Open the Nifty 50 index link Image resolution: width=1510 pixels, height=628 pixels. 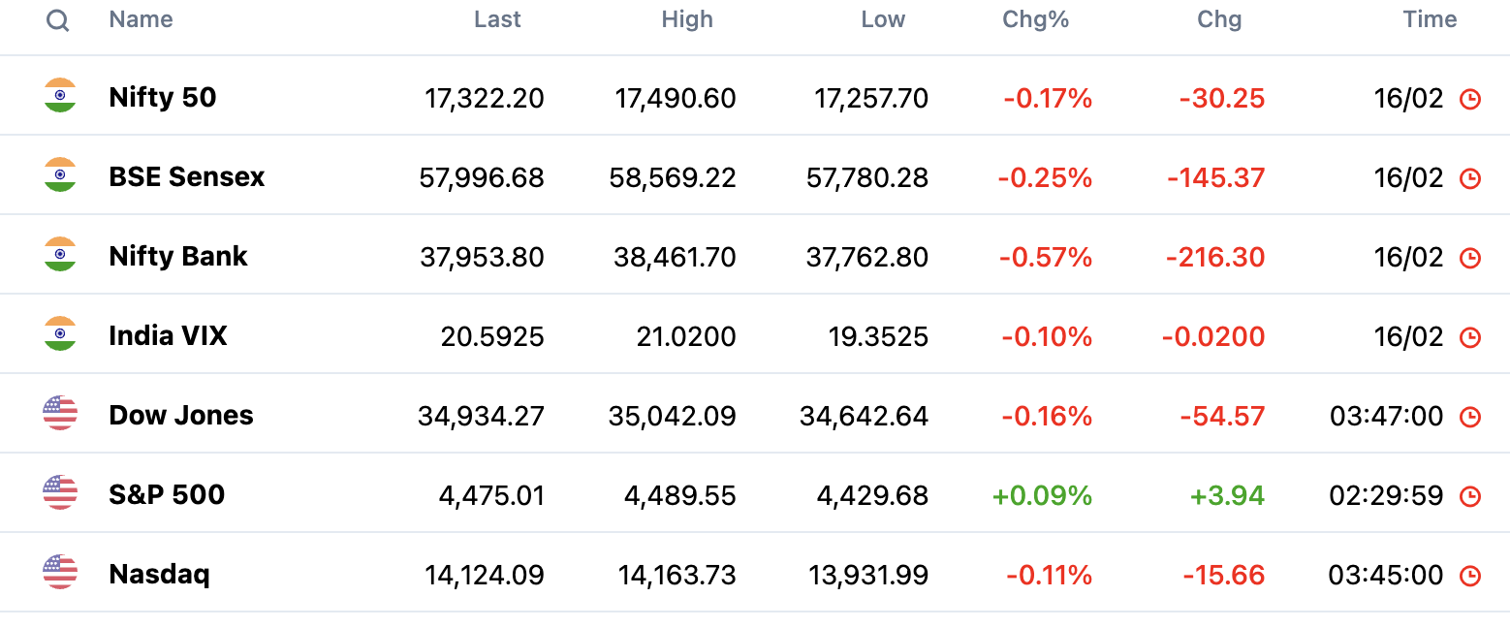[163, 97]
